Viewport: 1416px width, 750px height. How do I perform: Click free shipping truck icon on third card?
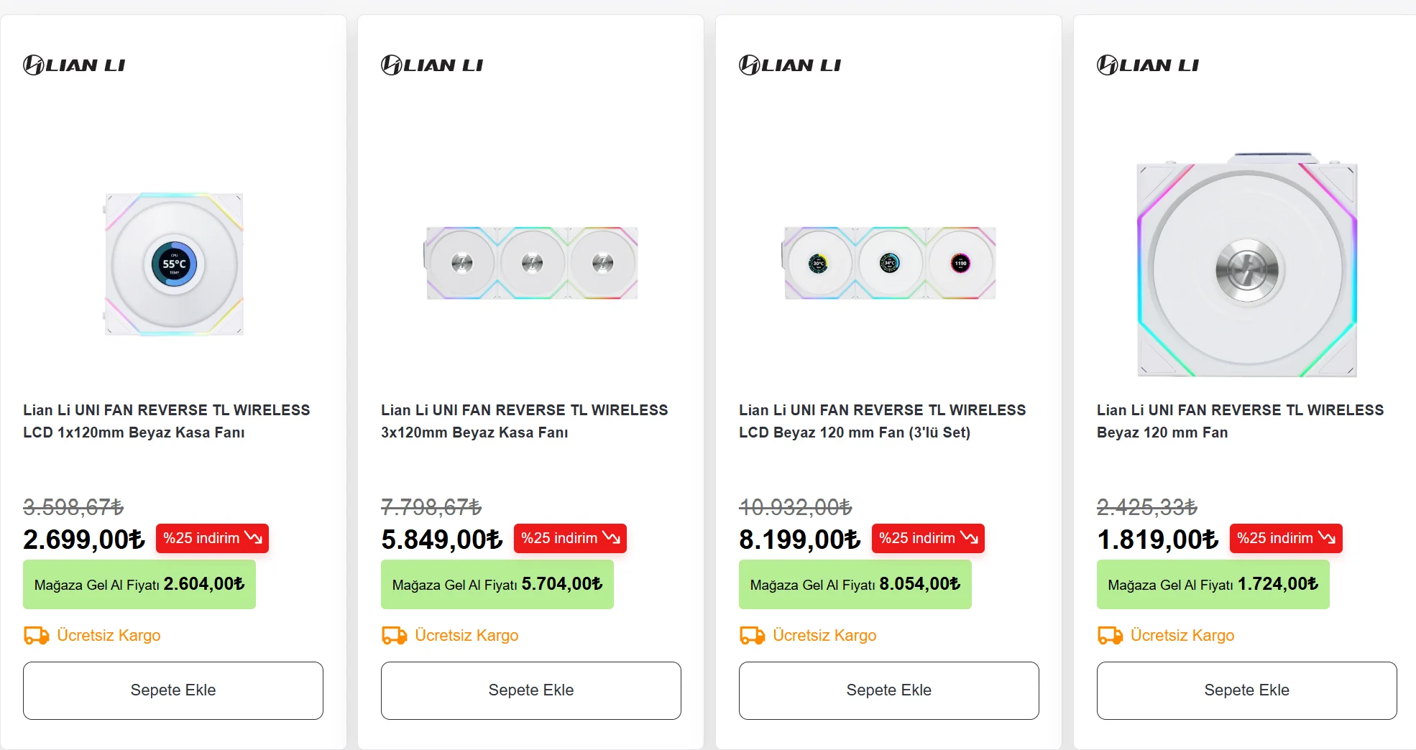(x=753, y=636)
